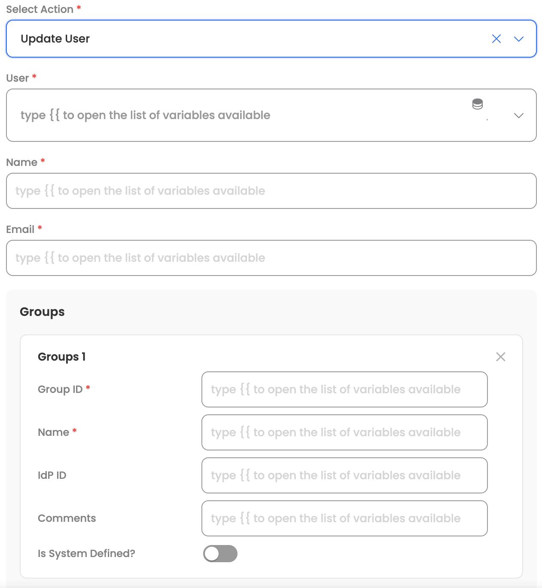
Task: Click the Update User combo box
Action: coord(249,39)
